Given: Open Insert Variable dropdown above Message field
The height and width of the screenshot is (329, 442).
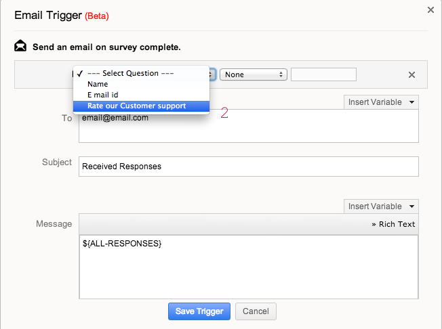Looking at the screenshot, I should pyautogui.click(x=381, y=206).
